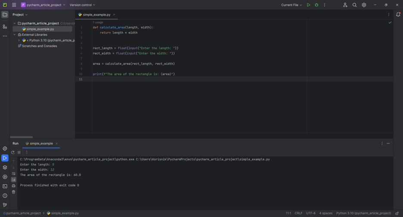Open Python Packages tool window

[5, 149]
